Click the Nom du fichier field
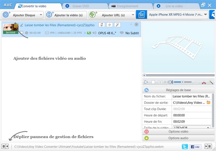 tap(192, 96)
